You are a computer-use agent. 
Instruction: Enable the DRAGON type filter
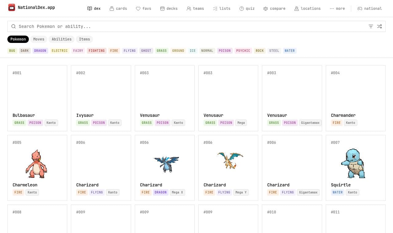coord(40,51)
